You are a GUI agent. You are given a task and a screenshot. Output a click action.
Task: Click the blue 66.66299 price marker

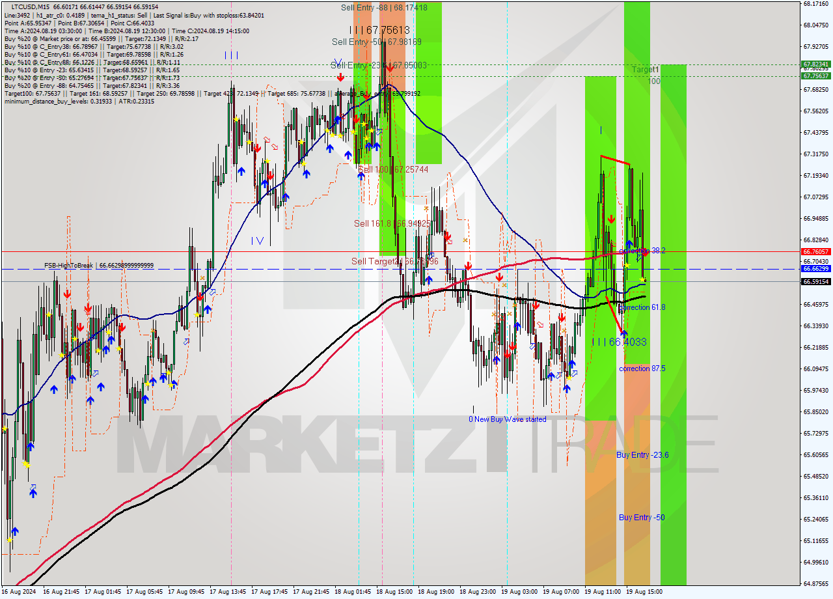815,268
